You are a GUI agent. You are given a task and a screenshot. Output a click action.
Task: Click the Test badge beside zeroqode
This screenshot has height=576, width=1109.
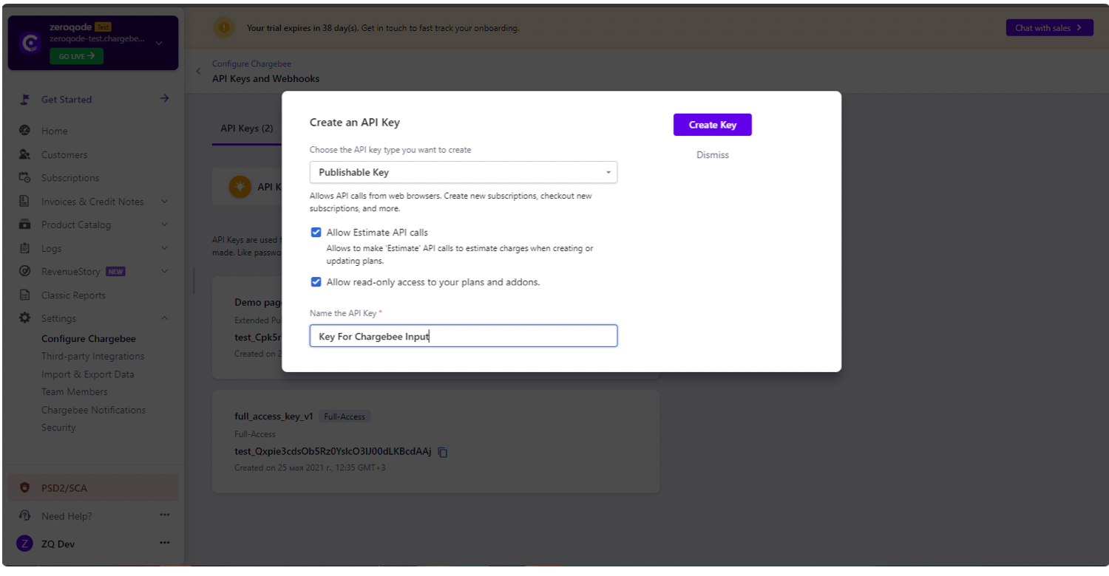coord(103,27)
